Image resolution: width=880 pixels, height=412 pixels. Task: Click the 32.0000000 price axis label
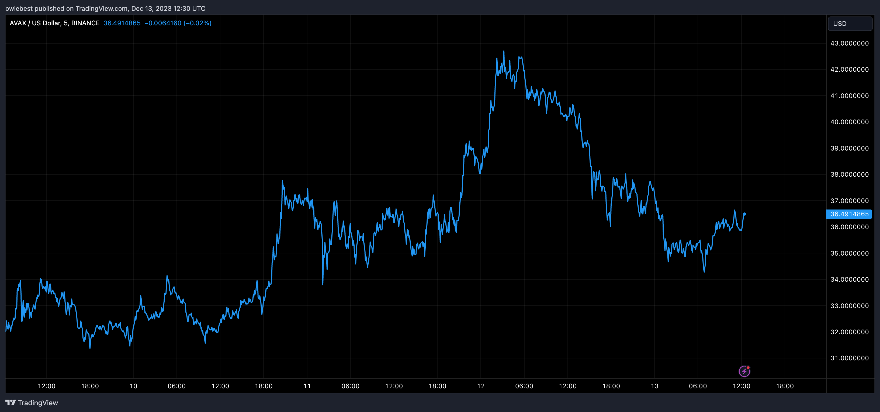(850, 332)
